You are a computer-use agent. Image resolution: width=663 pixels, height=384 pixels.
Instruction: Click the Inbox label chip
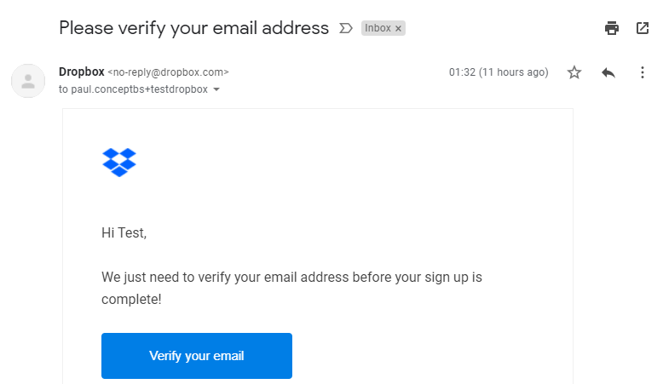click(x=378, y=28)
